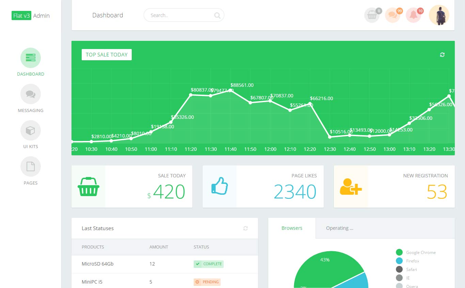The width and height of the screenshot is (465, 288).
Task: Switch to the Browsers tab
Action: [291, 228]
